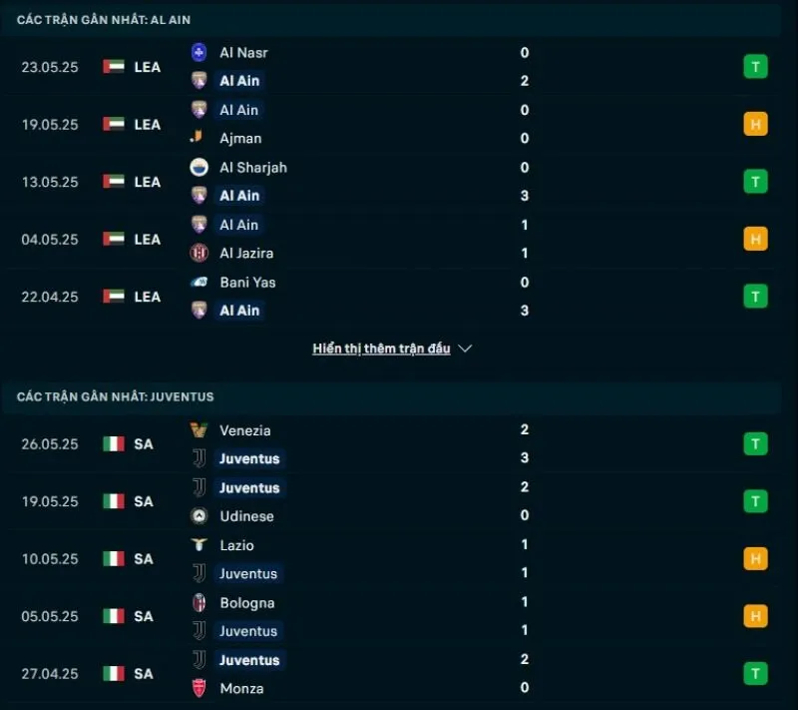The image size is (798, 710).
Task: Expand the Hiển thị thêm trận đấu chevron
Action: pos(465,349)
